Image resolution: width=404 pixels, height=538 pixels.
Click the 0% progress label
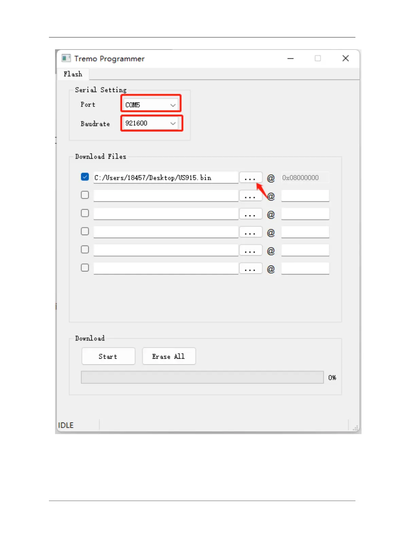(332, 378)
